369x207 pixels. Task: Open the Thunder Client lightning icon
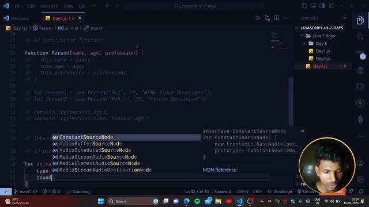tap(360, 103)
